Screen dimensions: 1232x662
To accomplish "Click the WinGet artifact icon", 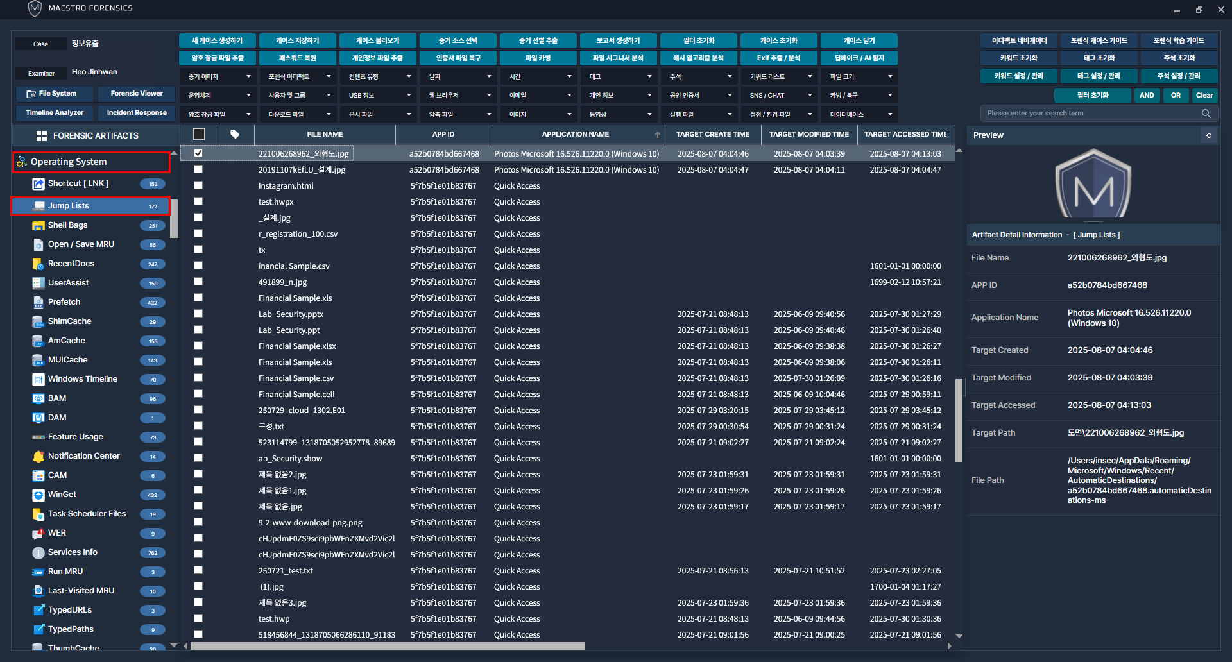I will (x=38, y=495).
